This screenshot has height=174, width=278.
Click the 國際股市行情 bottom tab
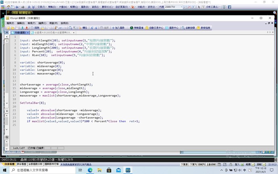click(52, 164)
